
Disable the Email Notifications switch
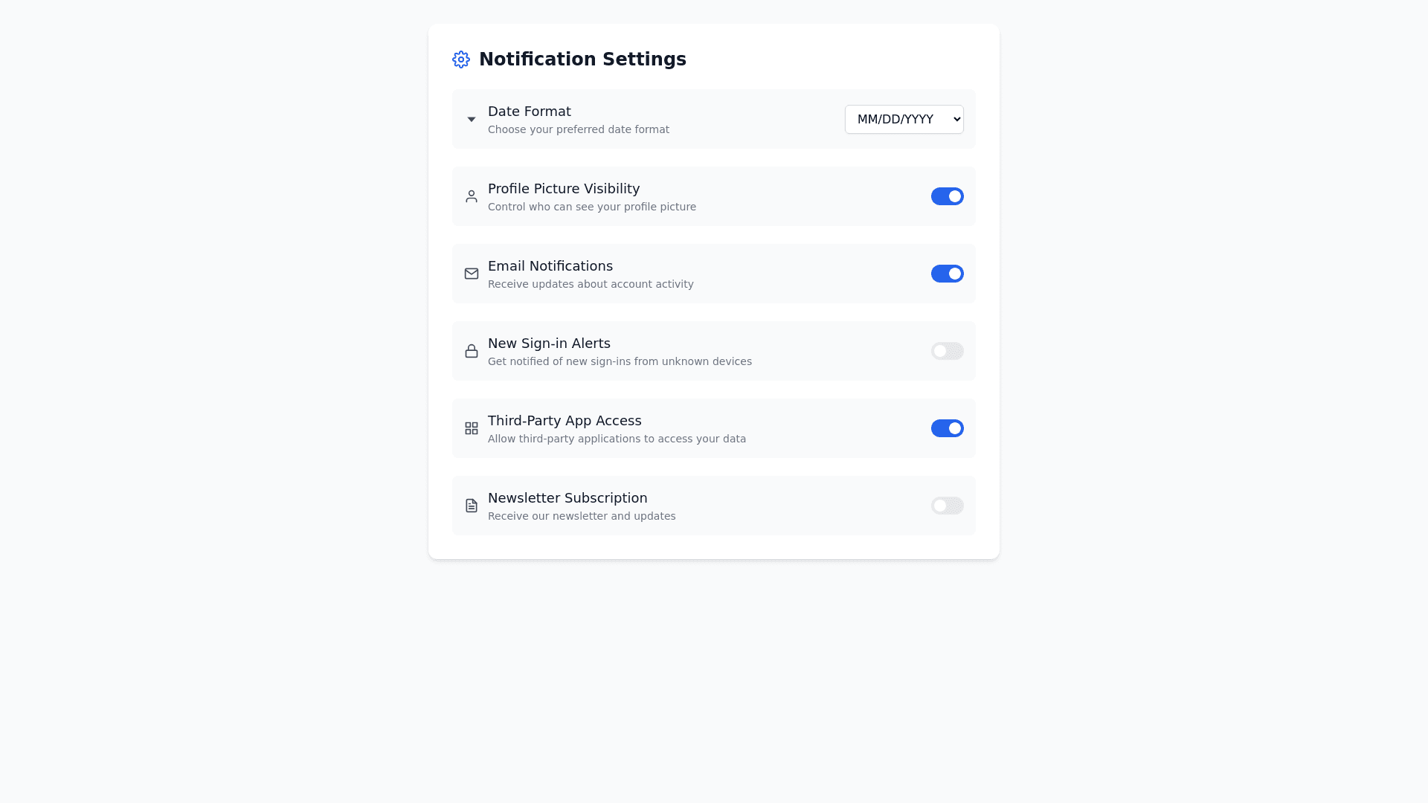pyautogui.click(x=947, y=274)
